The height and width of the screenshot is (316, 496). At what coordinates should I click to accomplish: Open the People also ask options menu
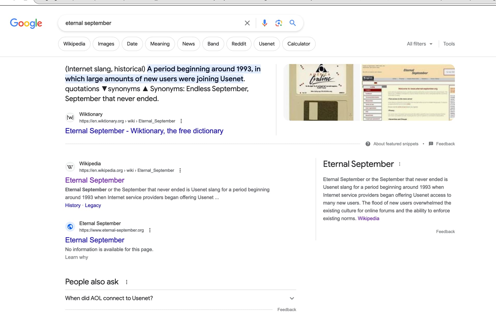point(127,282)
